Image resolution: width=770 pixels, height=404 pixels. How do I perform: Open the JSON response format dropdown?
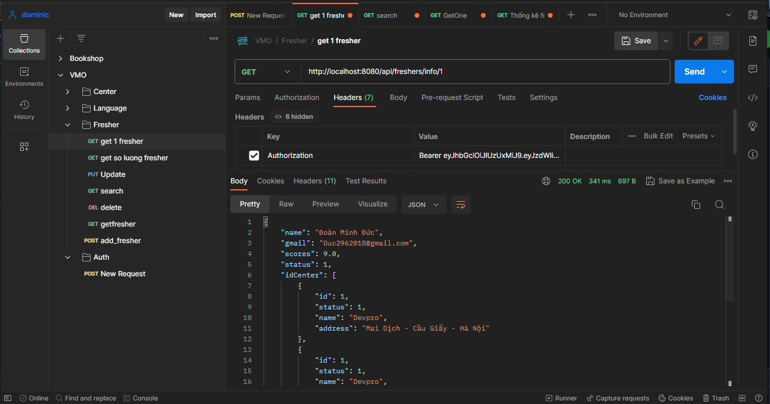(423, 204)
